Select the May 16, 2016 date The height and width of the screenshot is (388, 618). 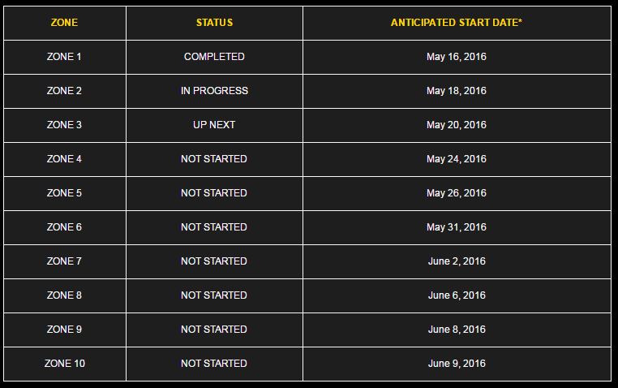point(457,57)
